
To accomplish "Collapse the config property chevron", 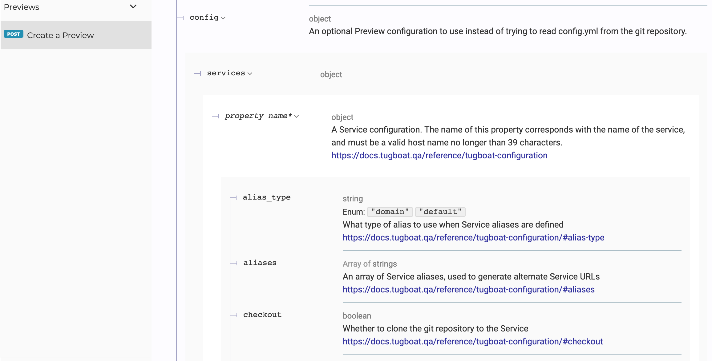I will click(x=223, y=18).
